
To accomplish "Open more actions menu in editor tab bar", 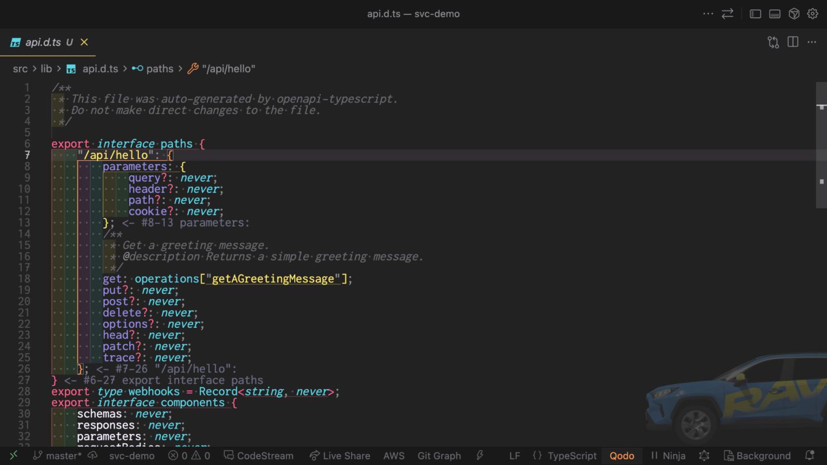I will (811, 42).
